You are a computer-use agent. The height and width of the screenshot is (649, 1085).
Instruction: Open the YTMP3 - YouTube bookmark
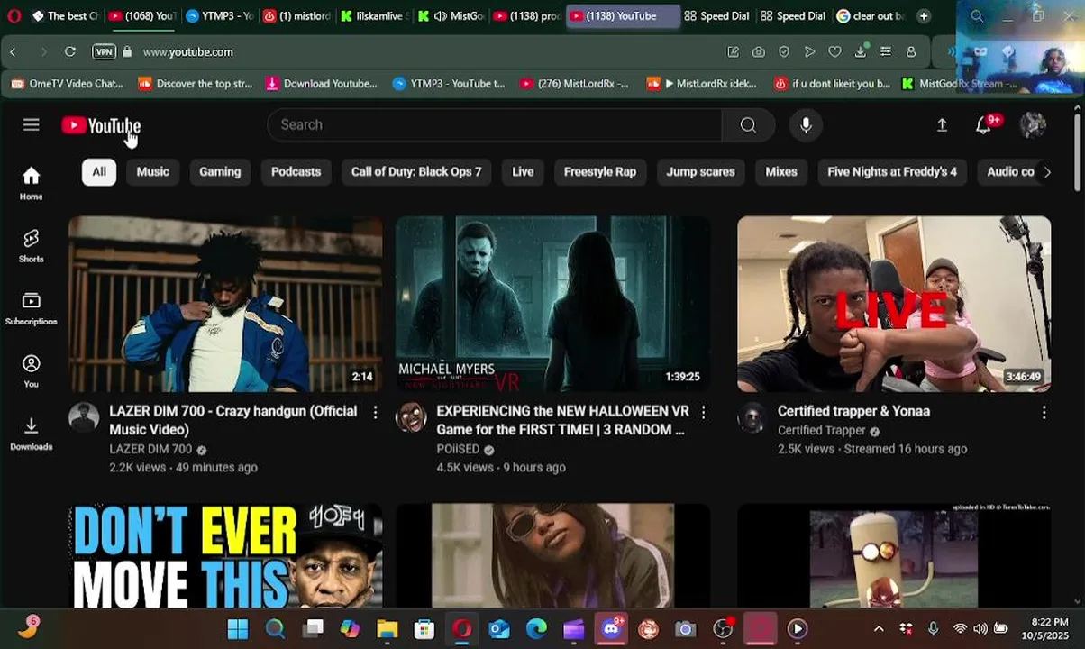(x=449, y=84)
